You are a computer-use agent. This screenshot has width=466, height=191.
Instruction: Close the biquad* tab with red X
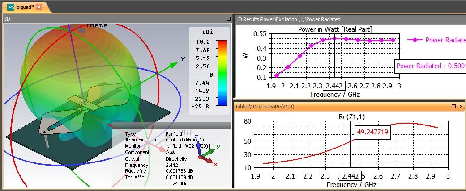(38, 8)
